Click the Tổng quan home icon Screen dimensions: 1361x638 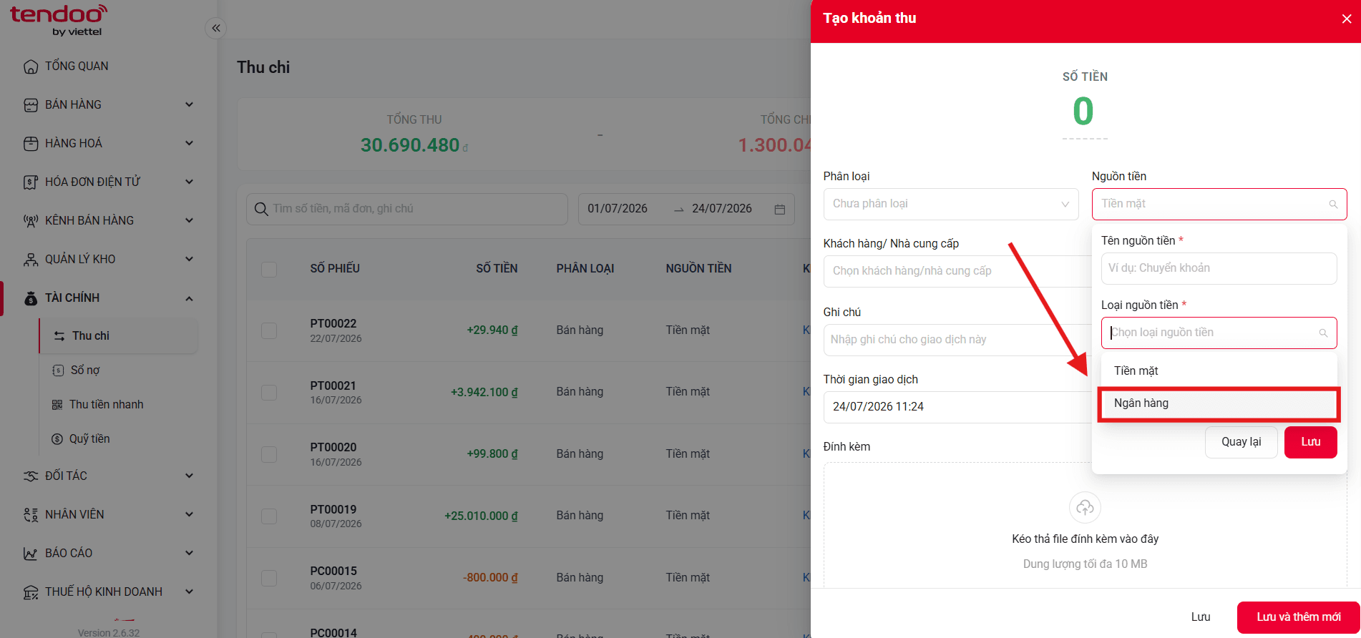[31, 67]
